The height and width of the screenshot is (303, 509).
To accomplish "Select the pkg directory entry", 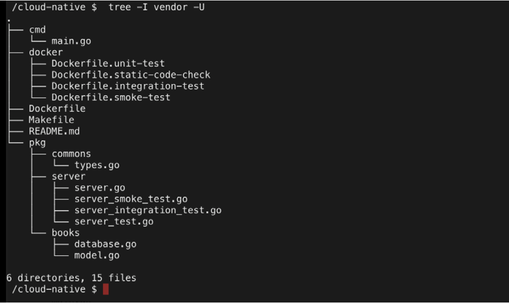I will (37, 143).
